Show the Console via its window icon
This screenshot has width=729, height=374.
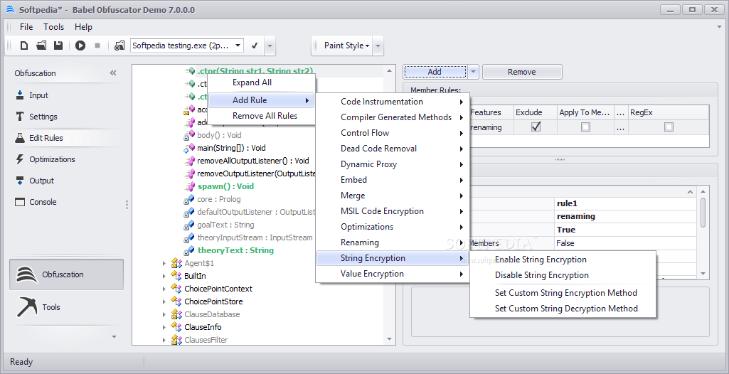(x=20, y=202)
